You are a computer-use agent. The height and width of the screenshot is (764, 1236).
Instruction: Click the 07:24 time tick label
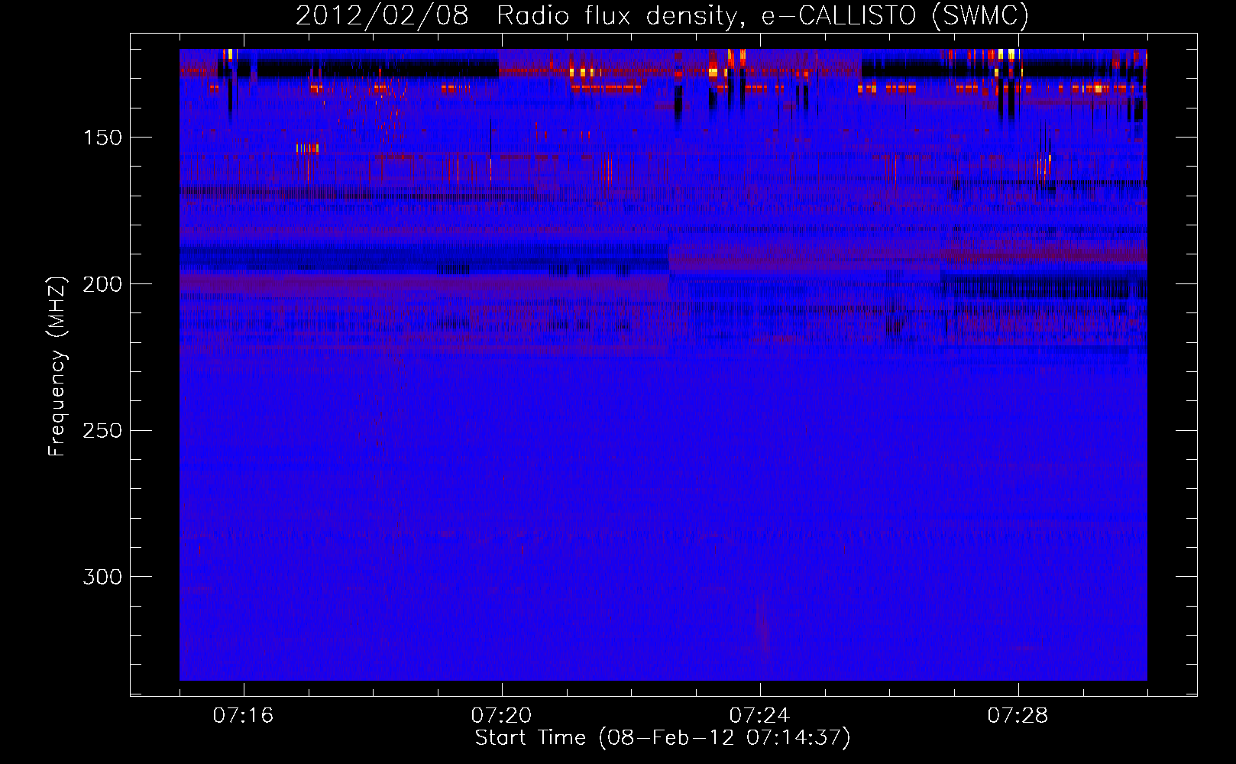coord(759,716)
